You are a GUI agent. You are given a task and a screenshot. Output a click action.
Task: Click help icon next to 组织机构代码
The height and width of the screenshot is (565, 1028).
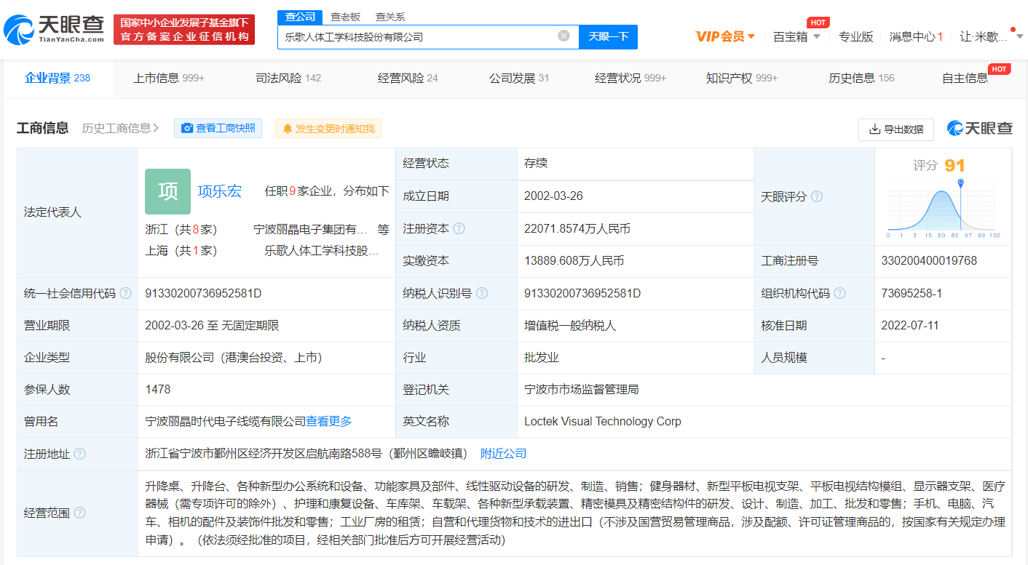coord(839,294)
